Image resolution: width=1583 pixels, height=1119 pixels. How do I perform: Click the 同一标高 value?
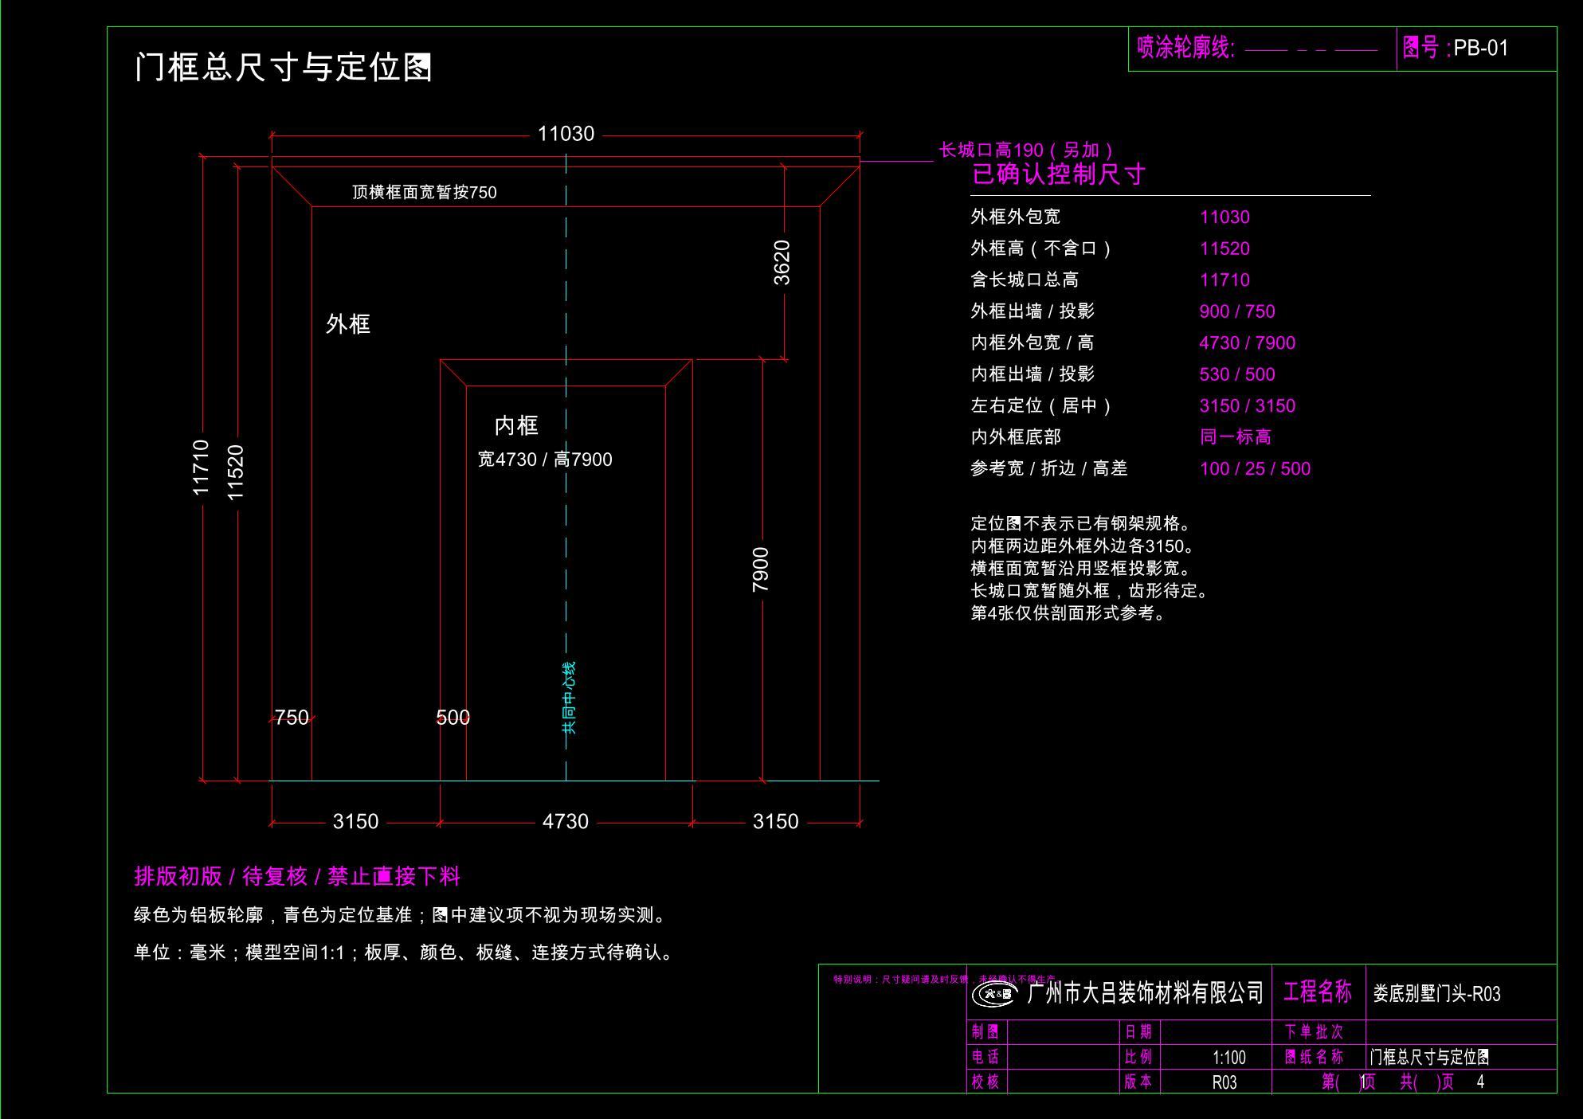[1236, 437]
